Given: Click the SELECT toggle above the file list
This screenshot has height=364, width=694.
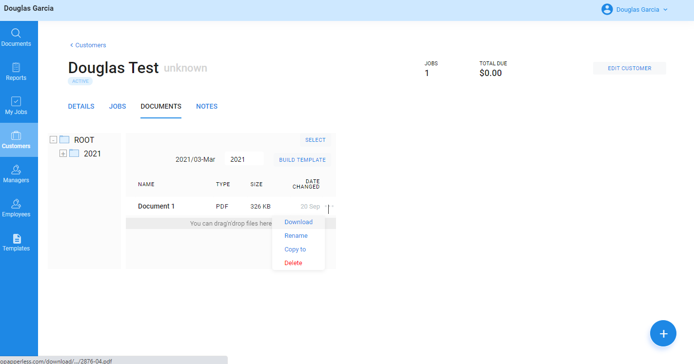Looking at the screenshot, I should tap(315, 140).
